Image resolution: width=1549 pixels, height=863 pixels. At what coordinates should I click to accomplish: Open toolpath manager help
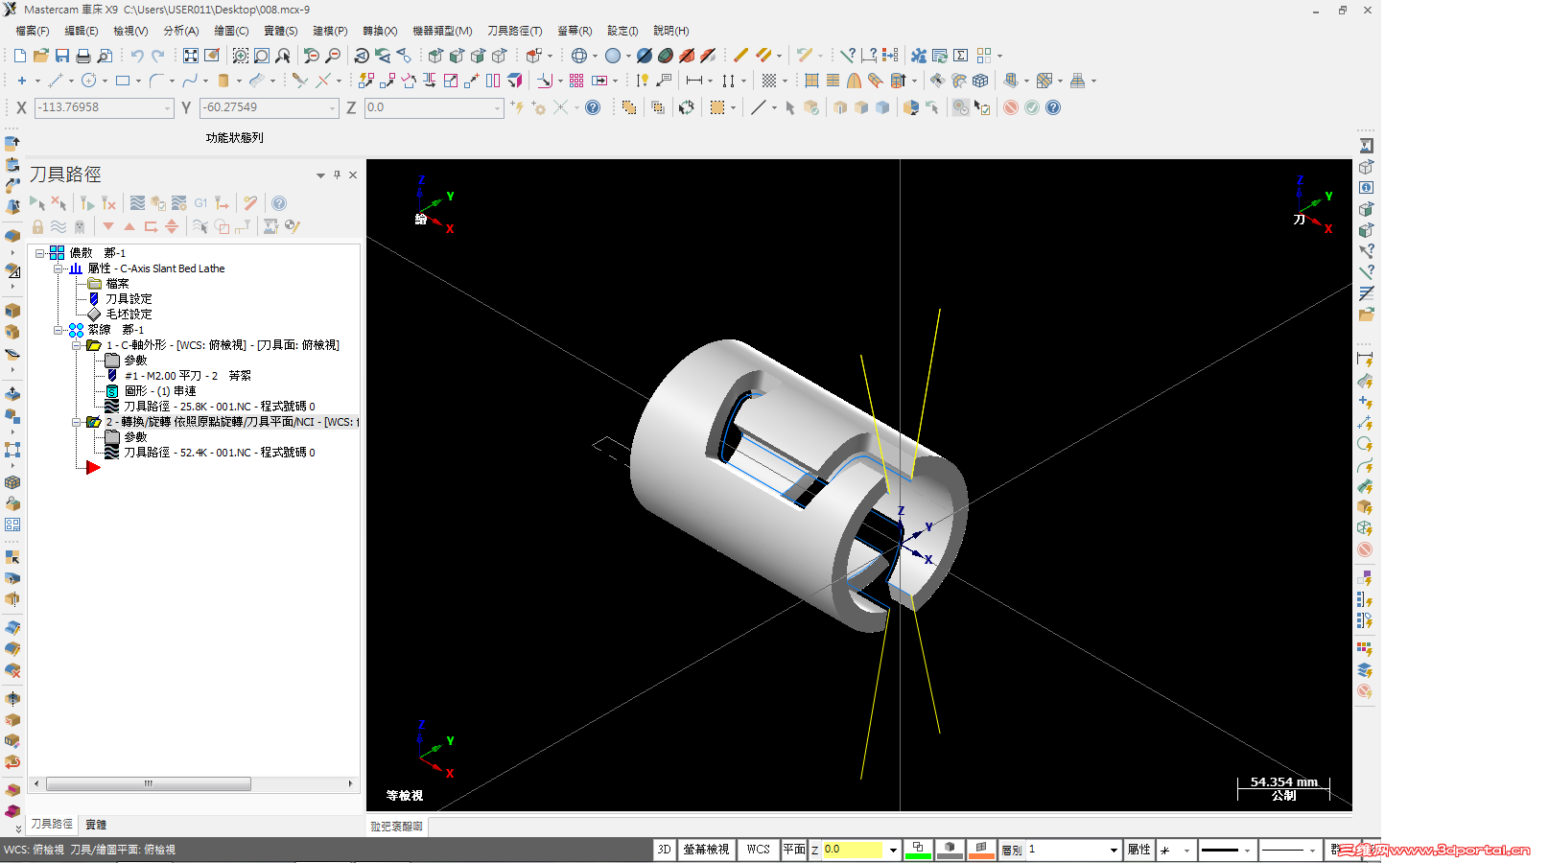click(x=279, y=203)
